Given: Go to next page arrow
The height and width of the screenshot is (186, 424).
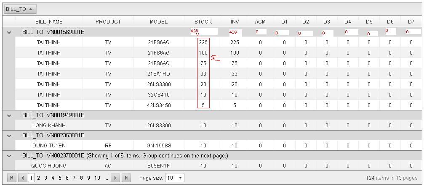Looking at the screenshot, I should point(115,178).
